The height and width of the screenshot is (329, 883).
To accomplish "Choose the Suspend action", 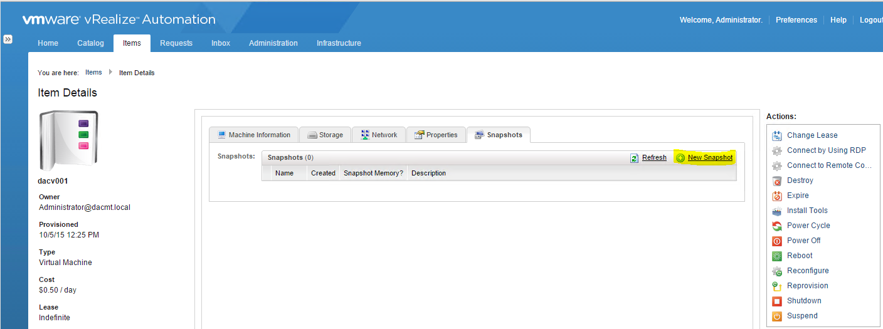I will (x=802, y=316).
